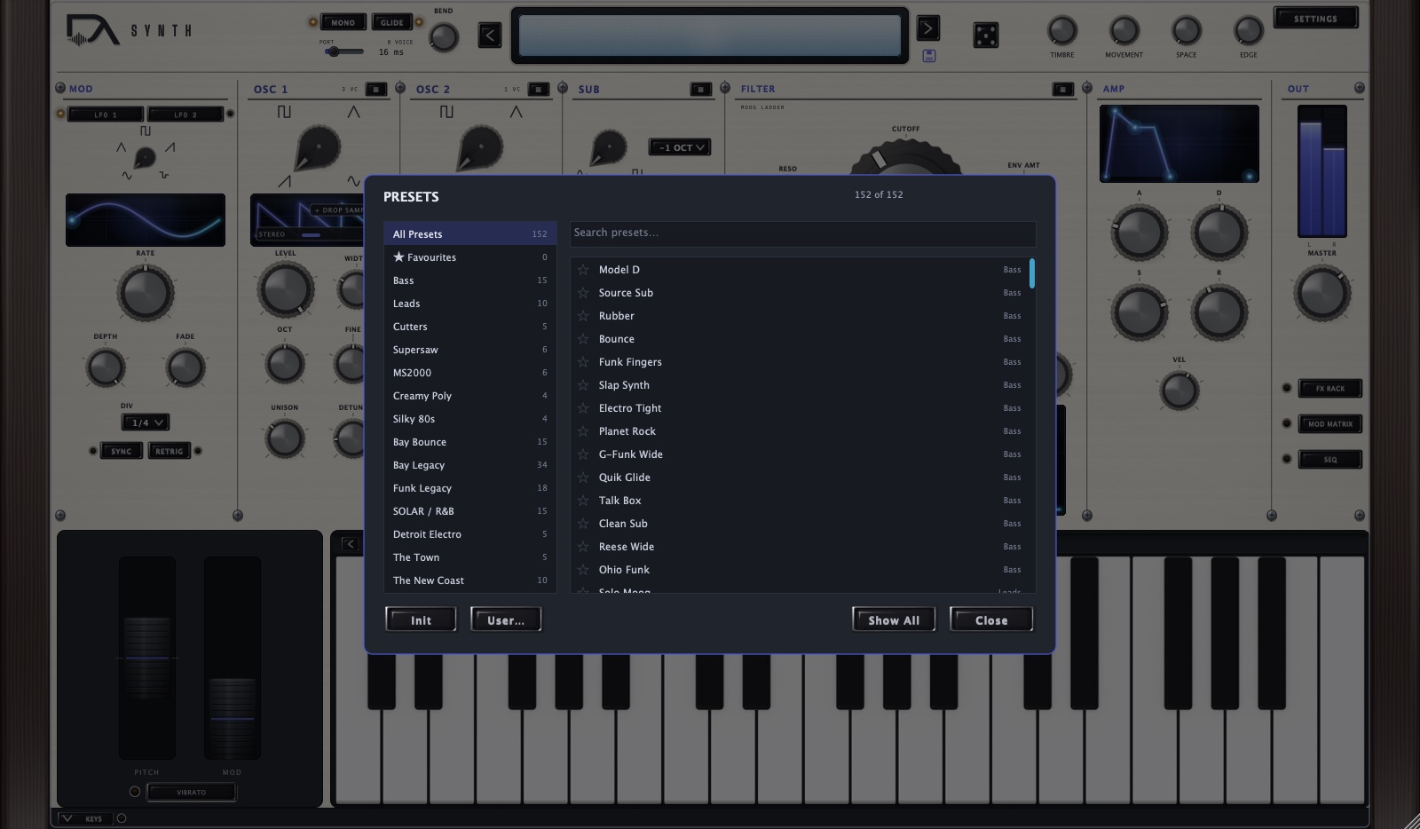Toggle LFO SYNC button
This screenshot has width=1420, height=829.
(x=121, y=451)
